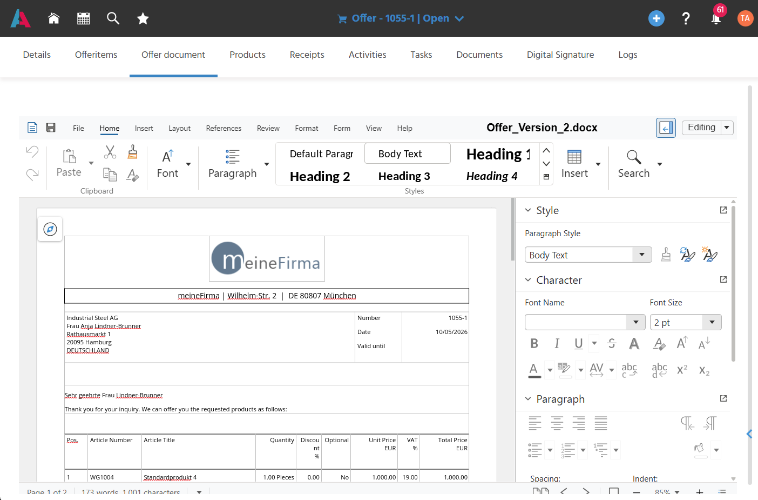Screen dimensions: 758x500
Task: Collapse the Style section
Action: [x=528, y=210]
